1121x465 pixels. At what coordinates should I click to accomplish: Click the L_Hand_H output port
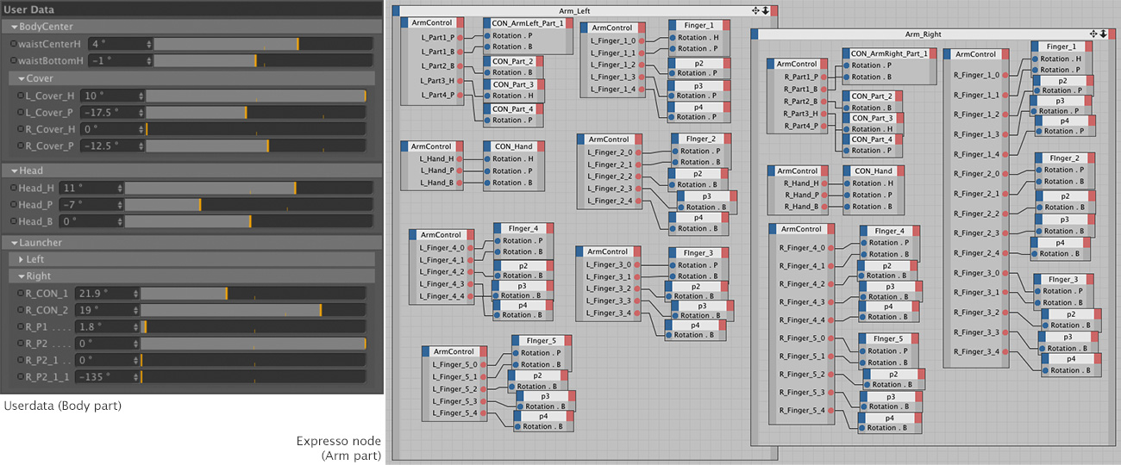462,159
